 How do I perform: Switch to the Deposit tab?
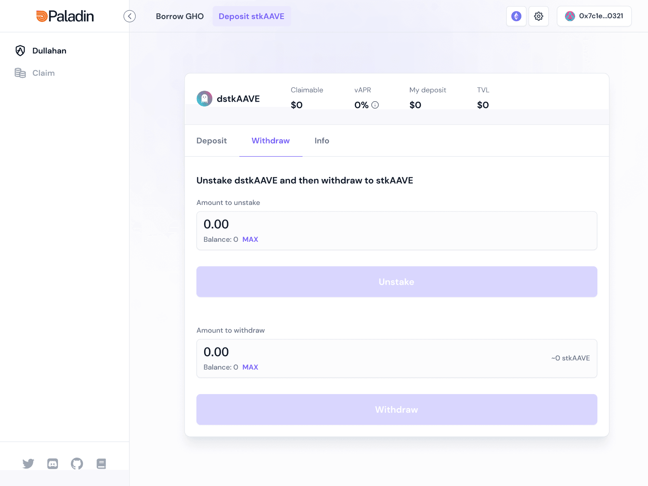pos(212,141)
